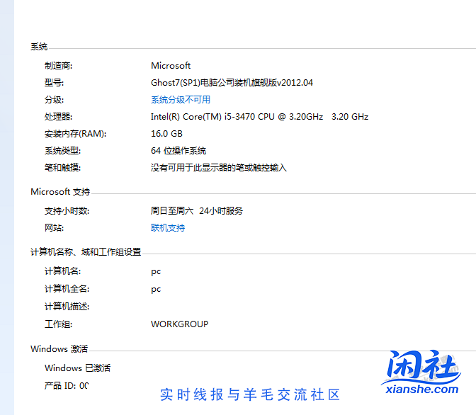The image size is (476, 415).
Task: Open the 系统分级不可用 link
Action: pyautogui.click(x=181, y=100)
